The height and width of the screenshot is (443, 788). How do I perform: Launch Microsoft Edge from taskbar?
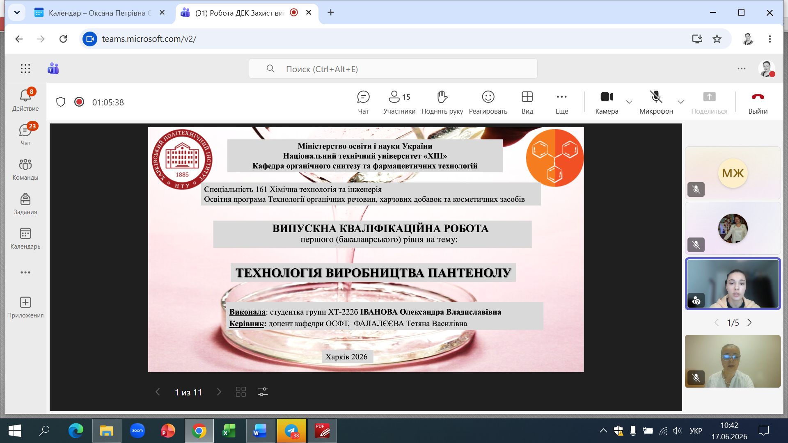(76, 431)
